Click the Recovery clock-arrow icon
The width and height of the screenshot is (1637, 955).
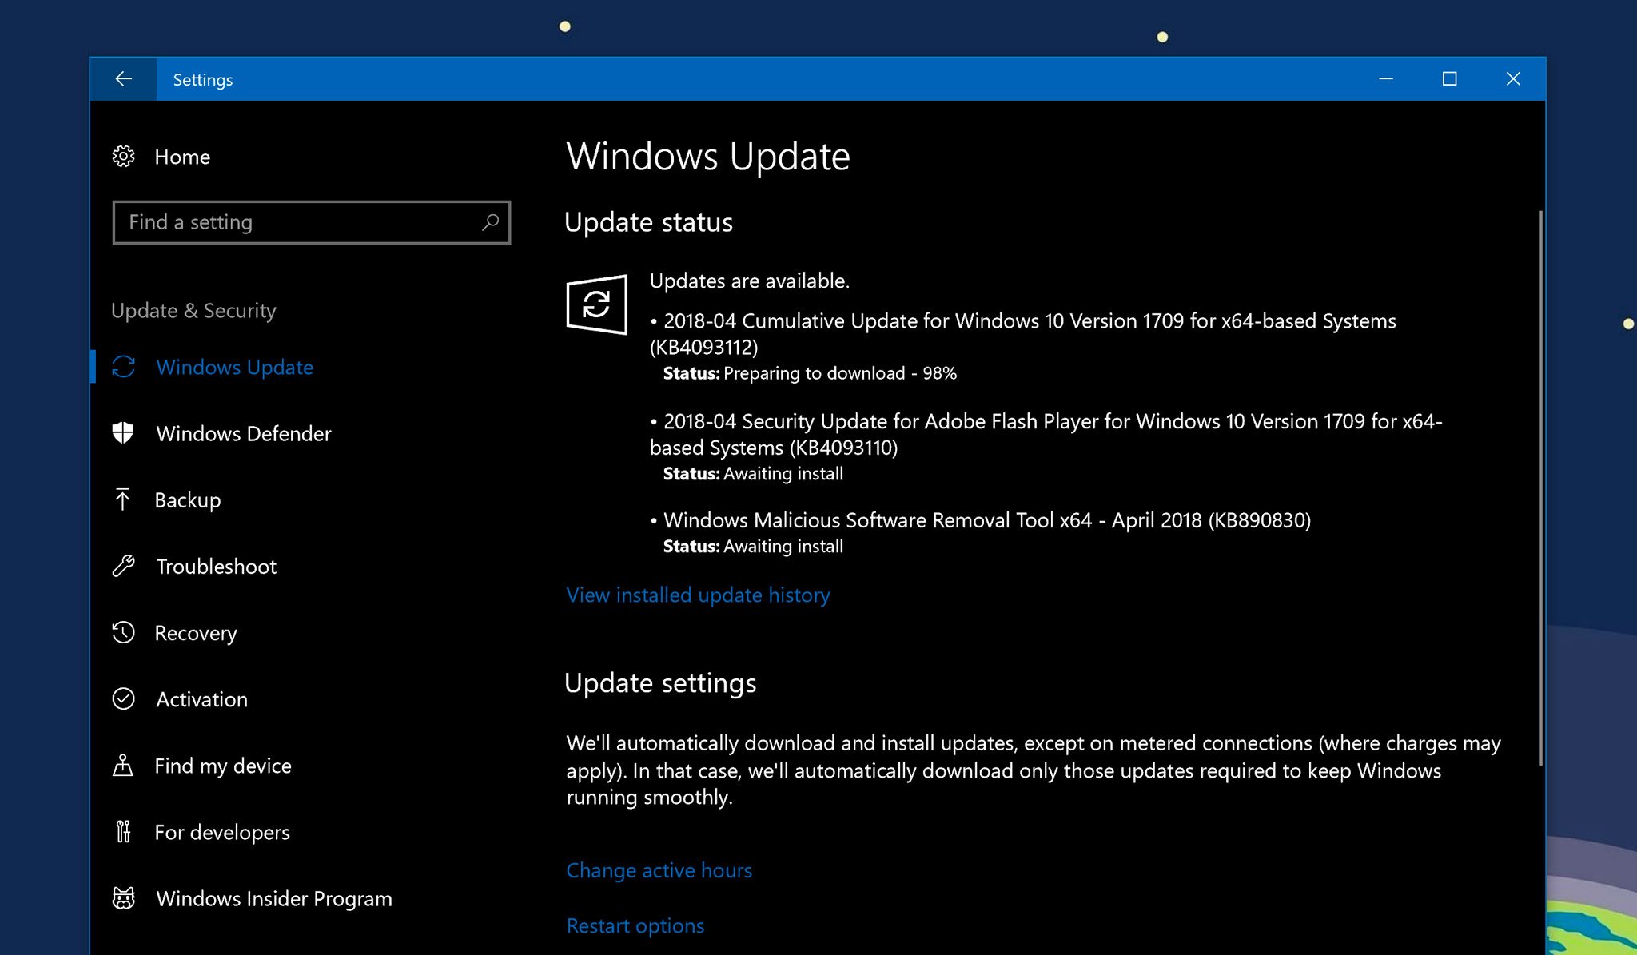click(123, 632)
